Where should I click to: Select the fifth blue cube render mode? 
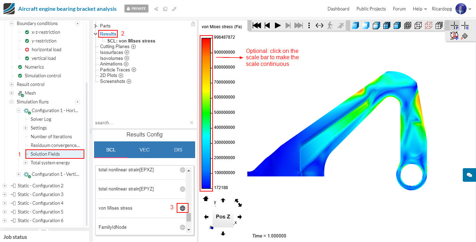pyautogui.click(x=397, y=25)
